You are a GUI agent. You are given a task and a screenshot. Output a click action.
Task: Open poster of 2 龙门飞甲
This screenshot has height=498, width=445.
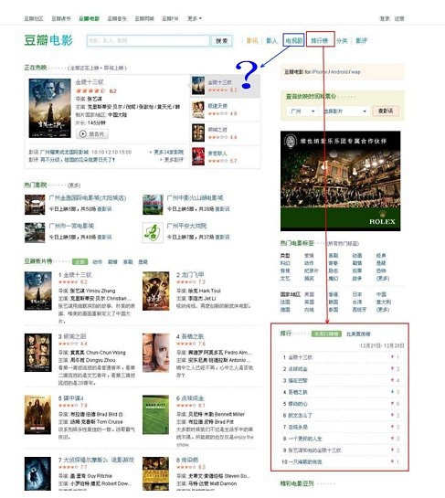pyautogui.click(x=156, y=291)
